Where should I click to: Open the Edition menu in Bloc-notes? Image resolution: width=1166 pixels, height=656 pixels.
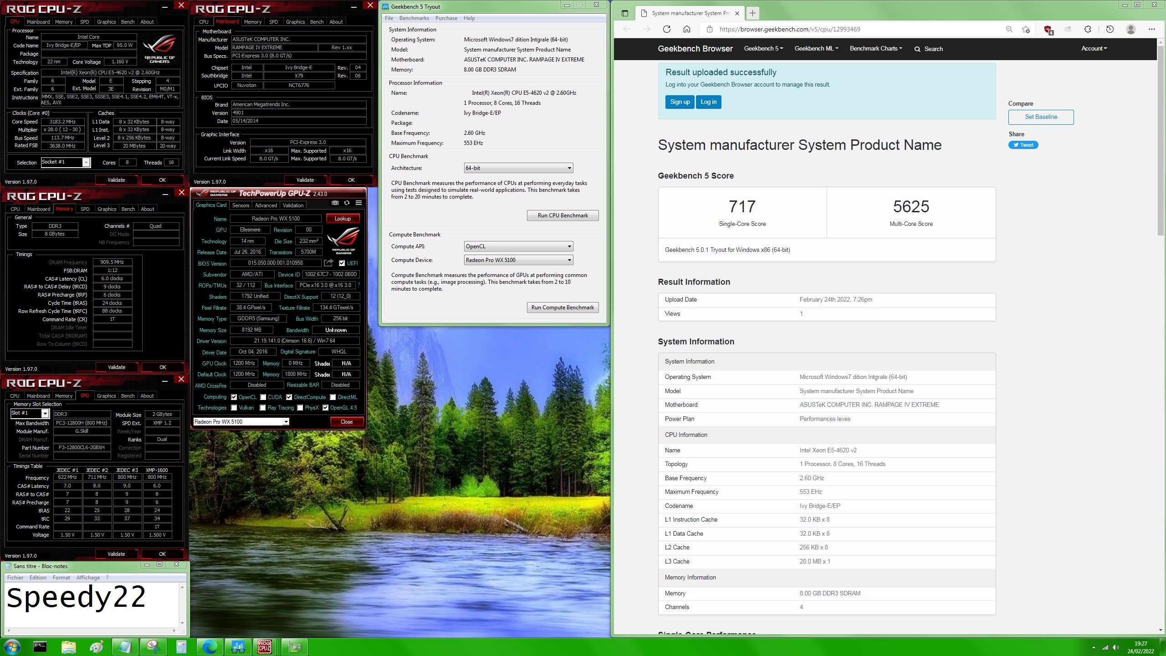(x=38, y=578)
